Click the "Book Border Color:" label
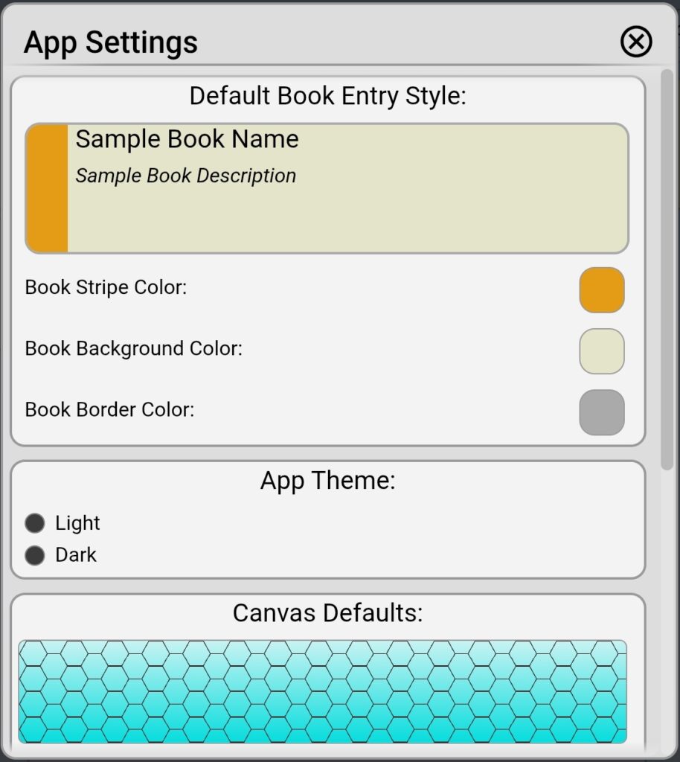680x762 pixels. (x=109, y=409)
